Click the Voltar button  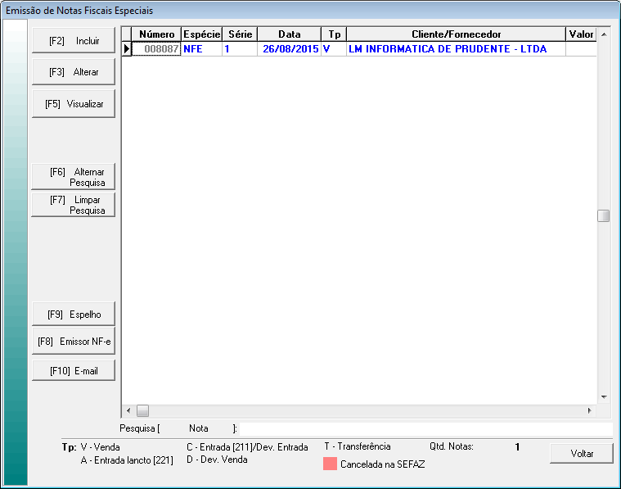pos(582,454)
